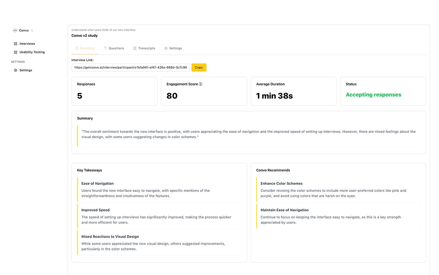Click the Engagement Score info icon

coord(200,84)
